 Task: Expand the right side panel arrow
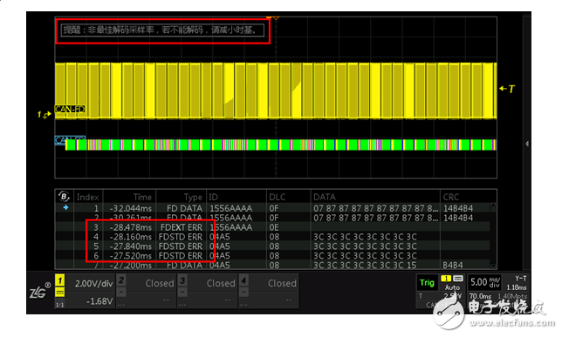(527, 144)
